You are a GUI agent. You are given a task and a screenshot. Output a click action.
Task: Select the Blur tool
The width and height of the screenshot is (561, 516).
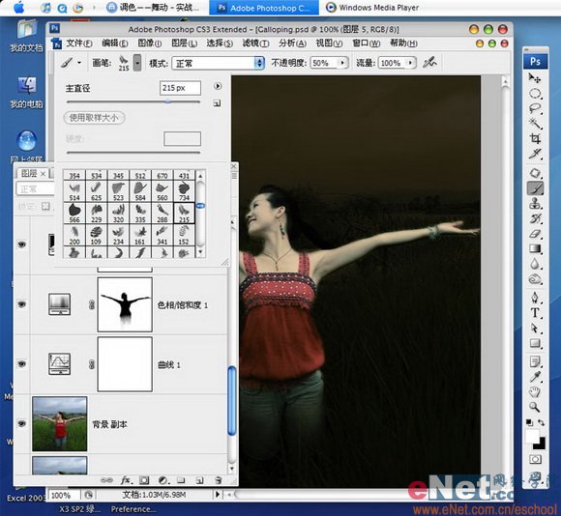pos(535,264)
